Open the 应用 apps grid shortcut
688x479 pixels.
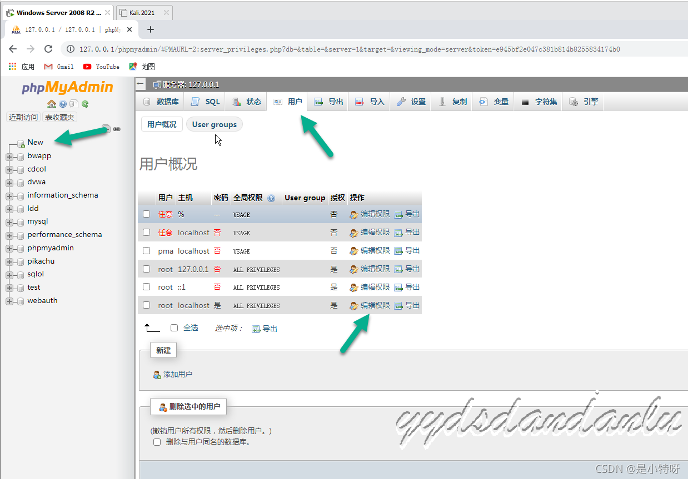pos(22,67)
